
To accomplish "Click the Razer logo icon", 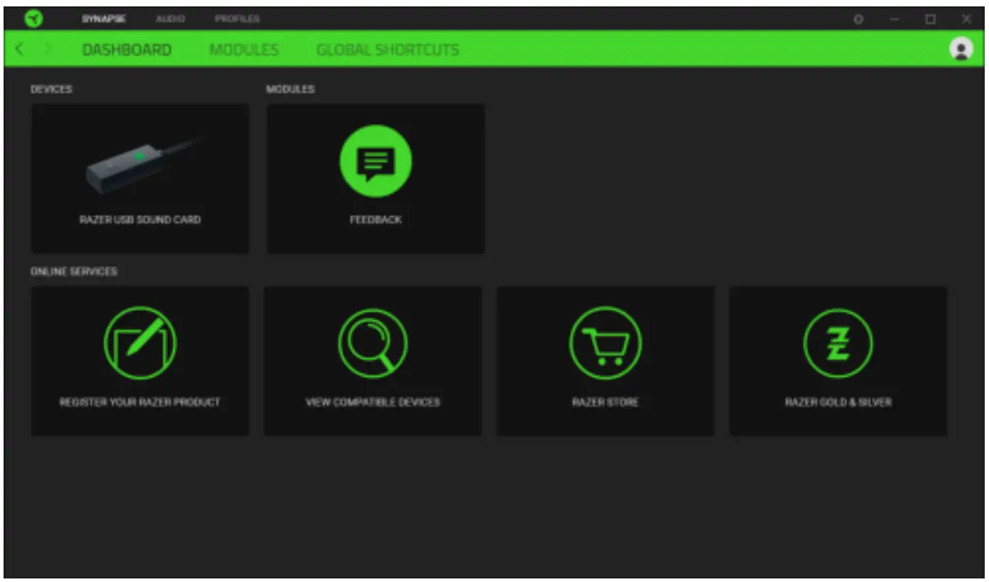I will tap(33, 18).
